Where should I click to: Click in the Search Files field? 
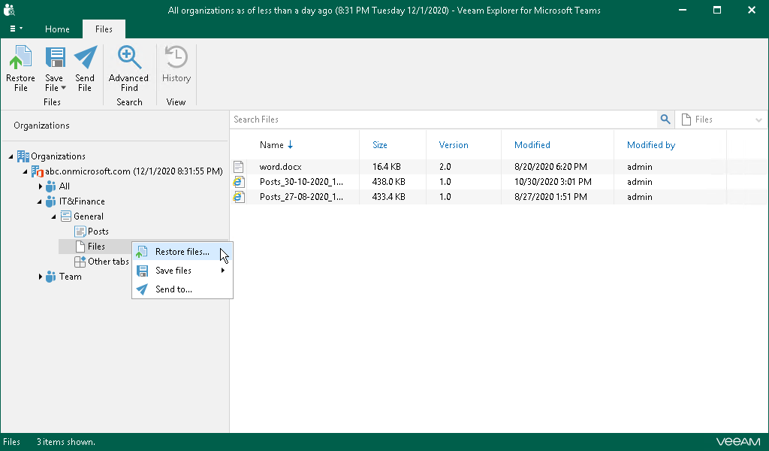443,120
